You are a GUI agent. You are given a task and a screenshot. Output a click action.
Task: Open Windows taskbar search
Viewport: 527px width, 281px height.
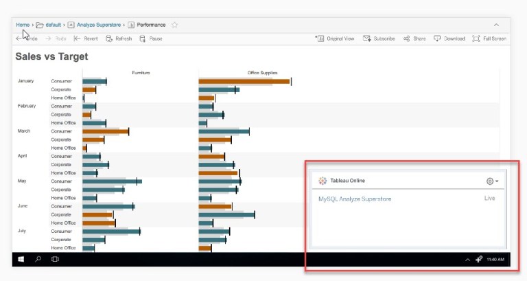(x=38, y=260)
